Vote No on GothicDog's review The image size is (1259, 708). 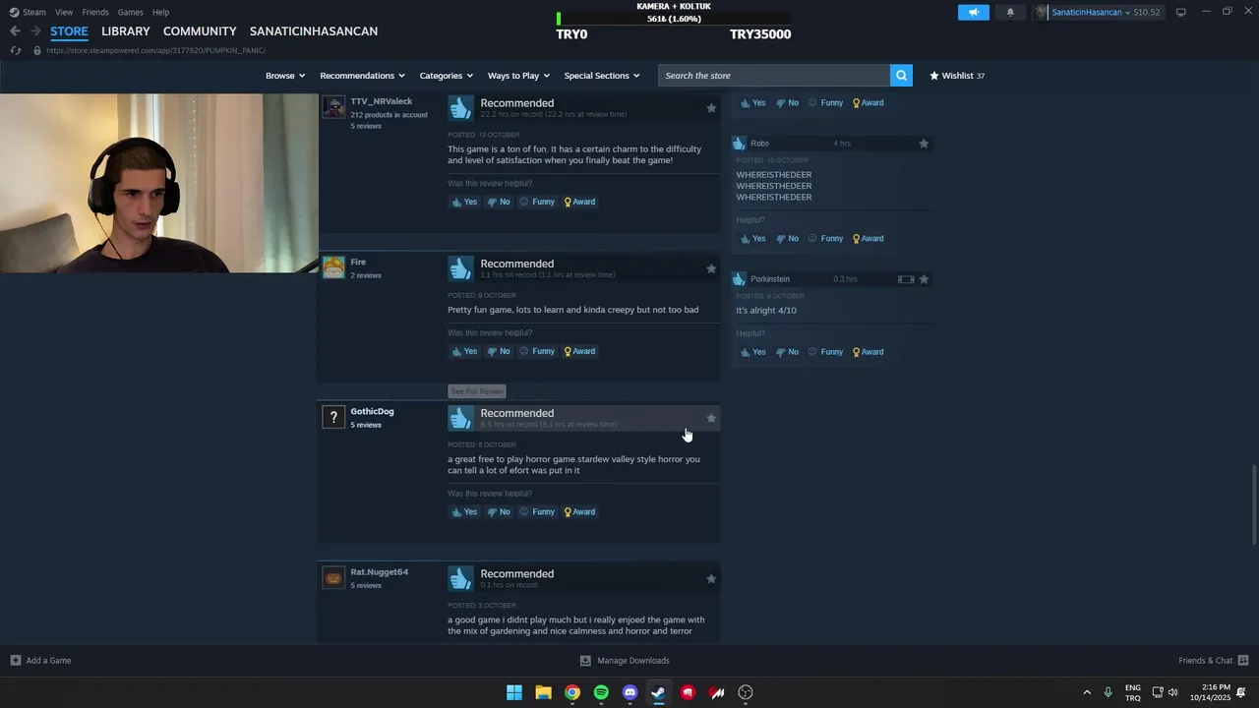pyautogui.click(x=499, y=511)
